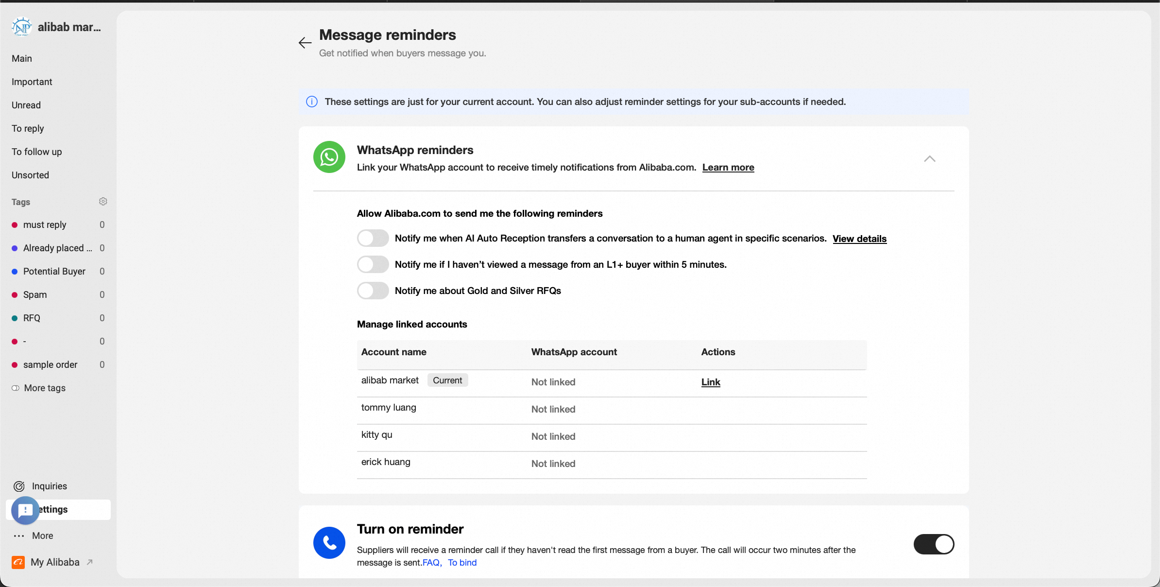Click the green WhatsApp logo icon

(329, 157)
